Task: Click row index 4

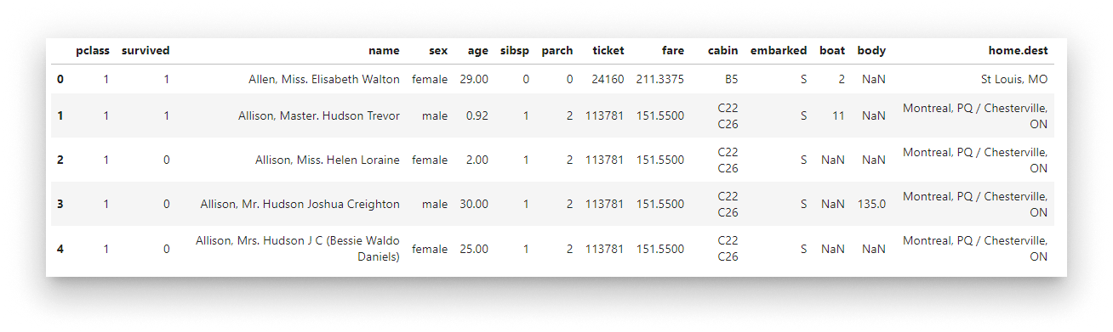Action: pos(60,249)
